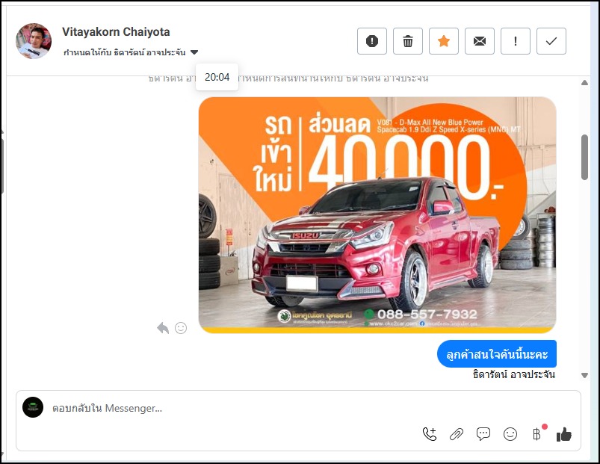Attach a file with paperclip icon
This screenshot has height=464, width=600.
(x=456, y=434)
